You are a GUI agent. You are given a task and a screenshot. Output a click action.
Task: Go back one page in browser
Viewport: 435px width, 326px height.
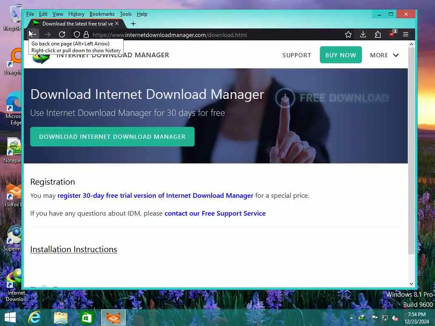click(33, 34)
